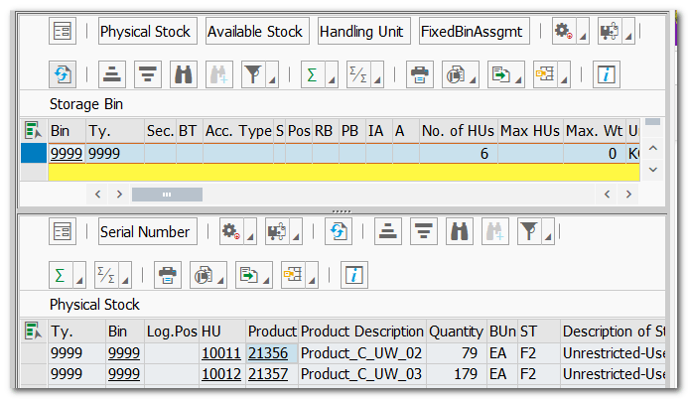Screen dimensions: 688x399
Task: Select the row marker for storage bin 9999
Action: pos(34,153)
